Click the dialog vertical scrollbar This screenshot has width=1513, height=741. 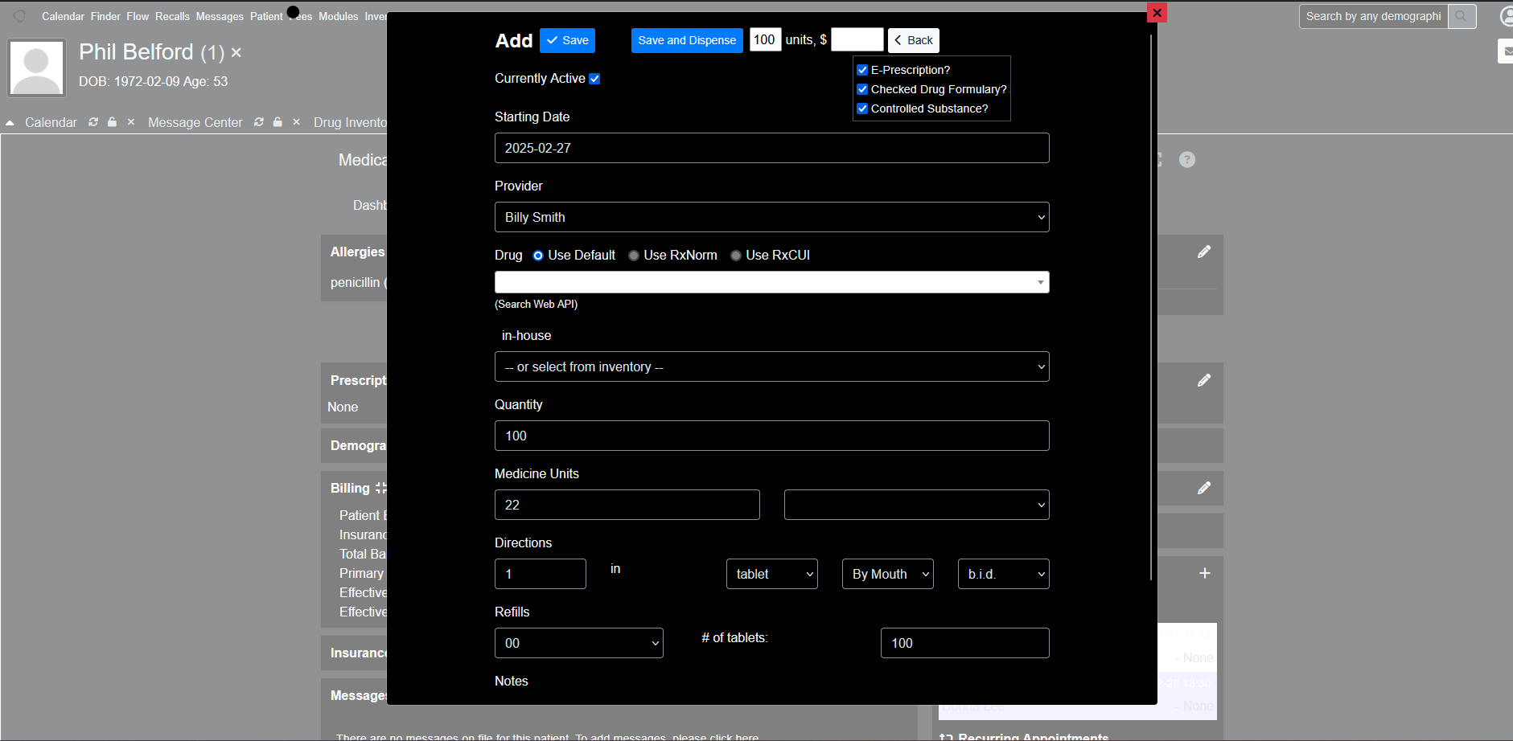click(x=1152, y=305)
